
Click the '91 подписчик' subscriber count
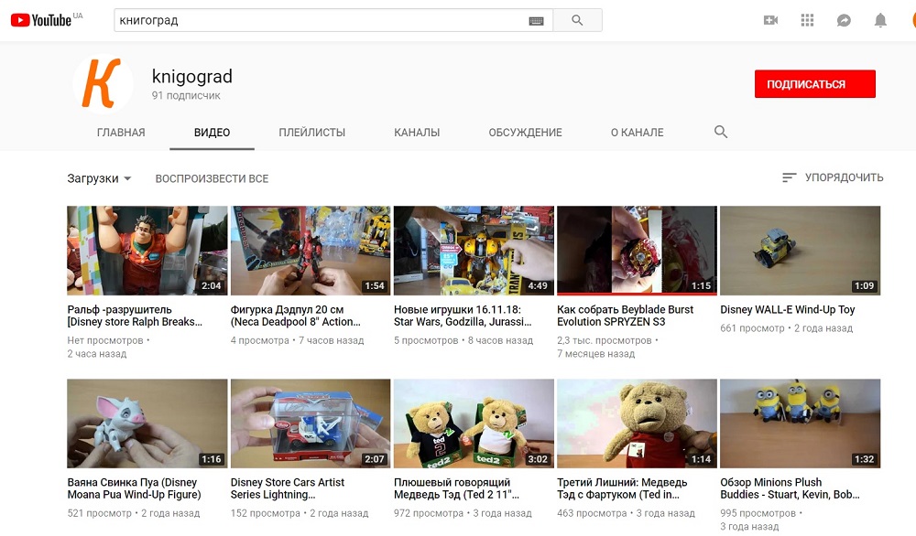[186, 96]
